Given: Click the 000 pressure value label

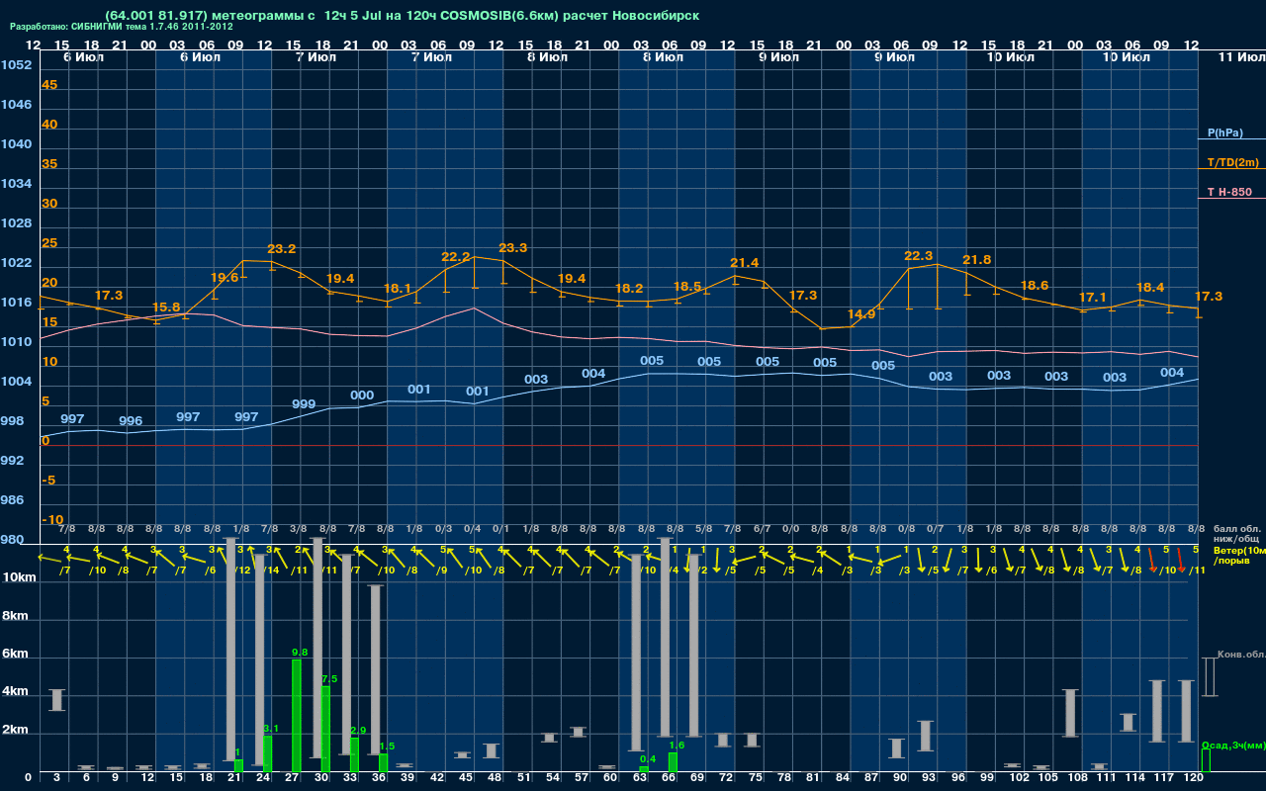Looking at the screenshot, I should [362, 395].
